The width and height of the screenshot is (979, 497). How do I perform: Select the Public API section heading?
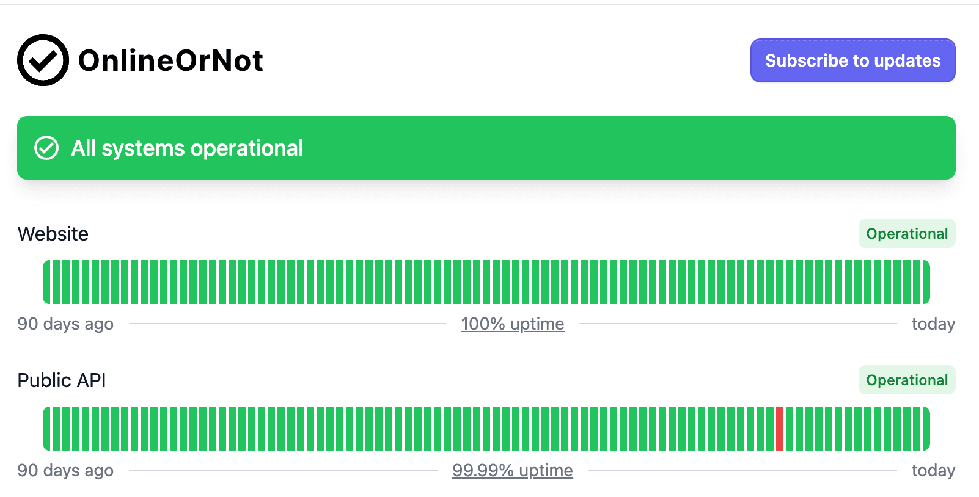[x=62, y=380]
